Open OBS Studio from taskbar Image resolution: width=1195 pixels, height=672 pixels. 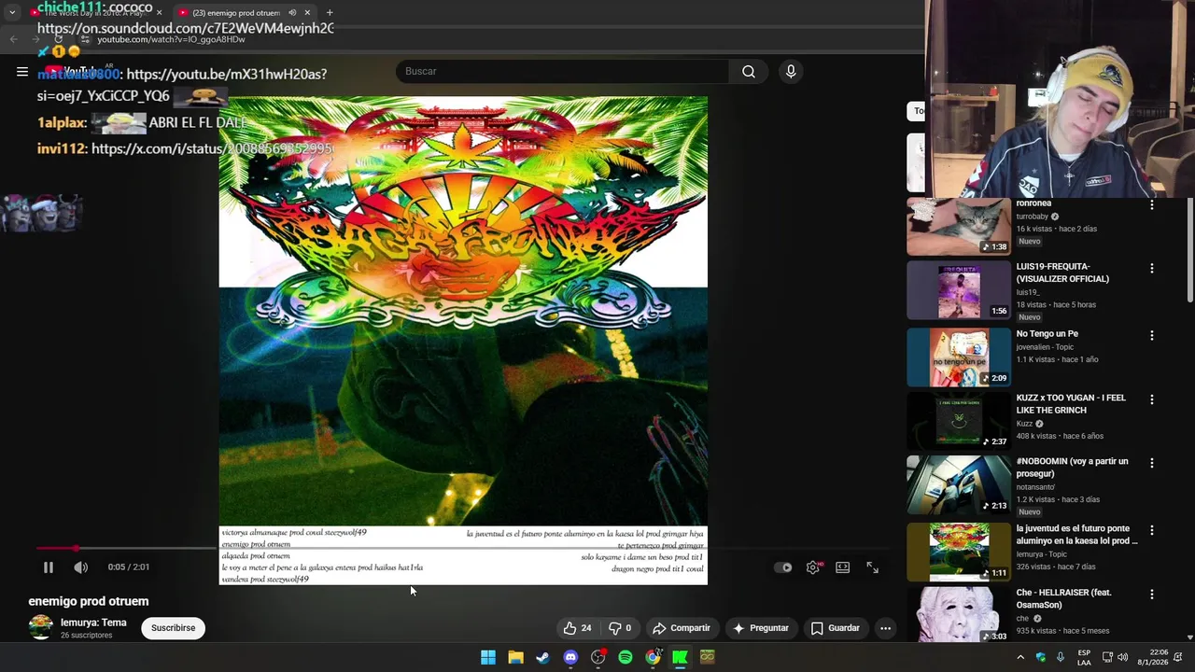pyautogui.click(x=598, y=657)
